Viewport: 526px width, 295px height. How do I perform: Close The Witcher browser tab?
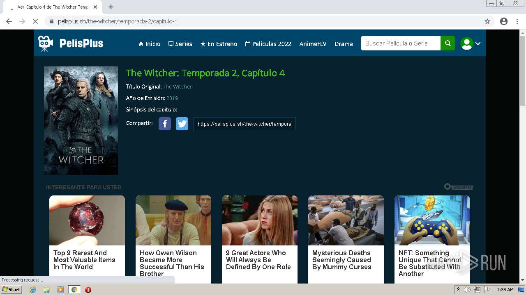(95, 7)
